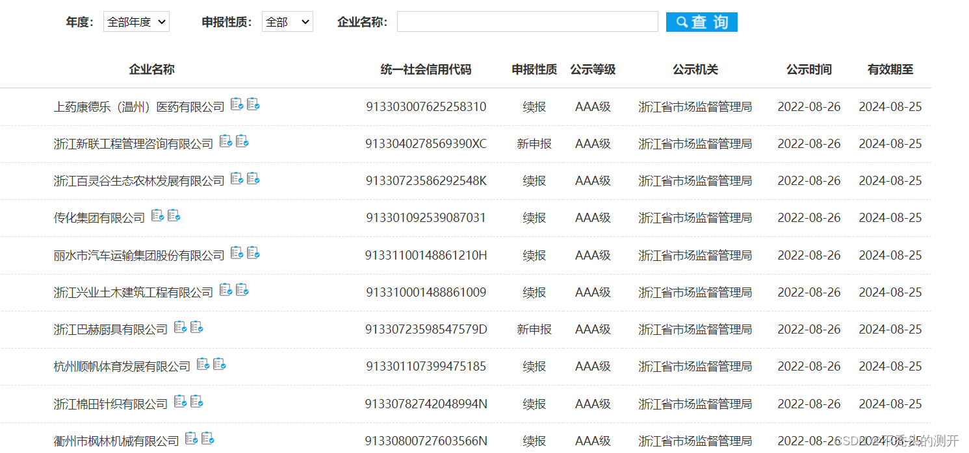
Task: Click credit code 91331100148861210H
Action: pos(426,256)
